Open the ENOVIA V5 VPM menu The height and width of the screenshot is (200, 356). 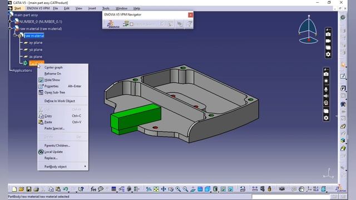(38, 8)
